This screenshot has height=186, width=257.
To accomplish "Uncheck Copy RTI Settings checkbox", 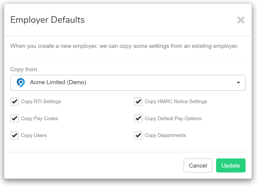I will [14, 102].
